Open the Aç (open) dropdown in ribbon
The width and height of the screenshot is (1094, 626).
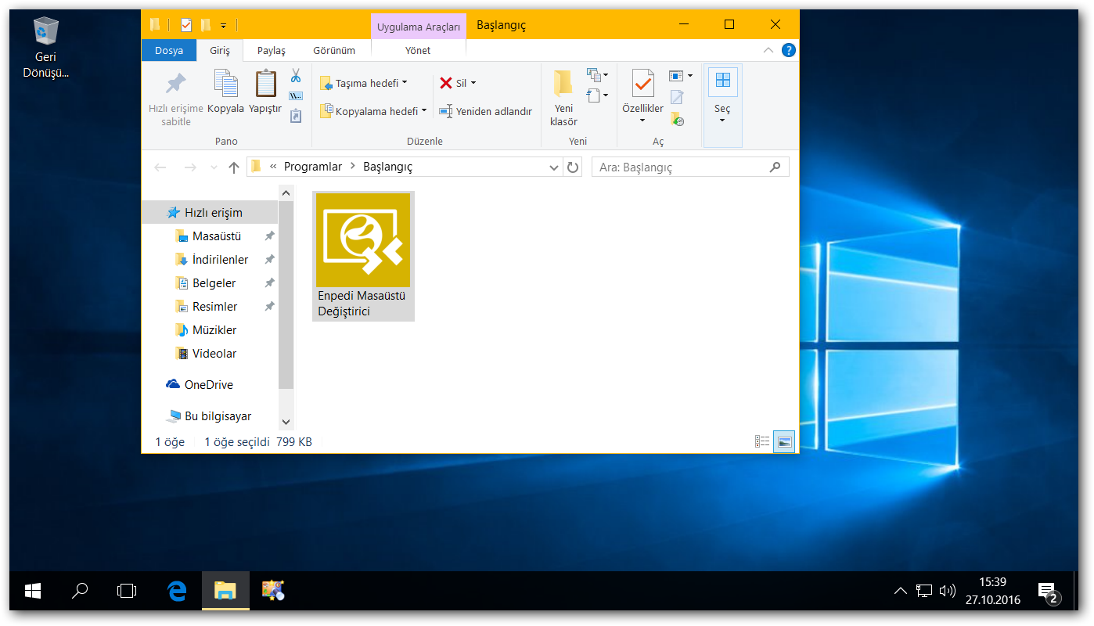click(x=681, y=76)
